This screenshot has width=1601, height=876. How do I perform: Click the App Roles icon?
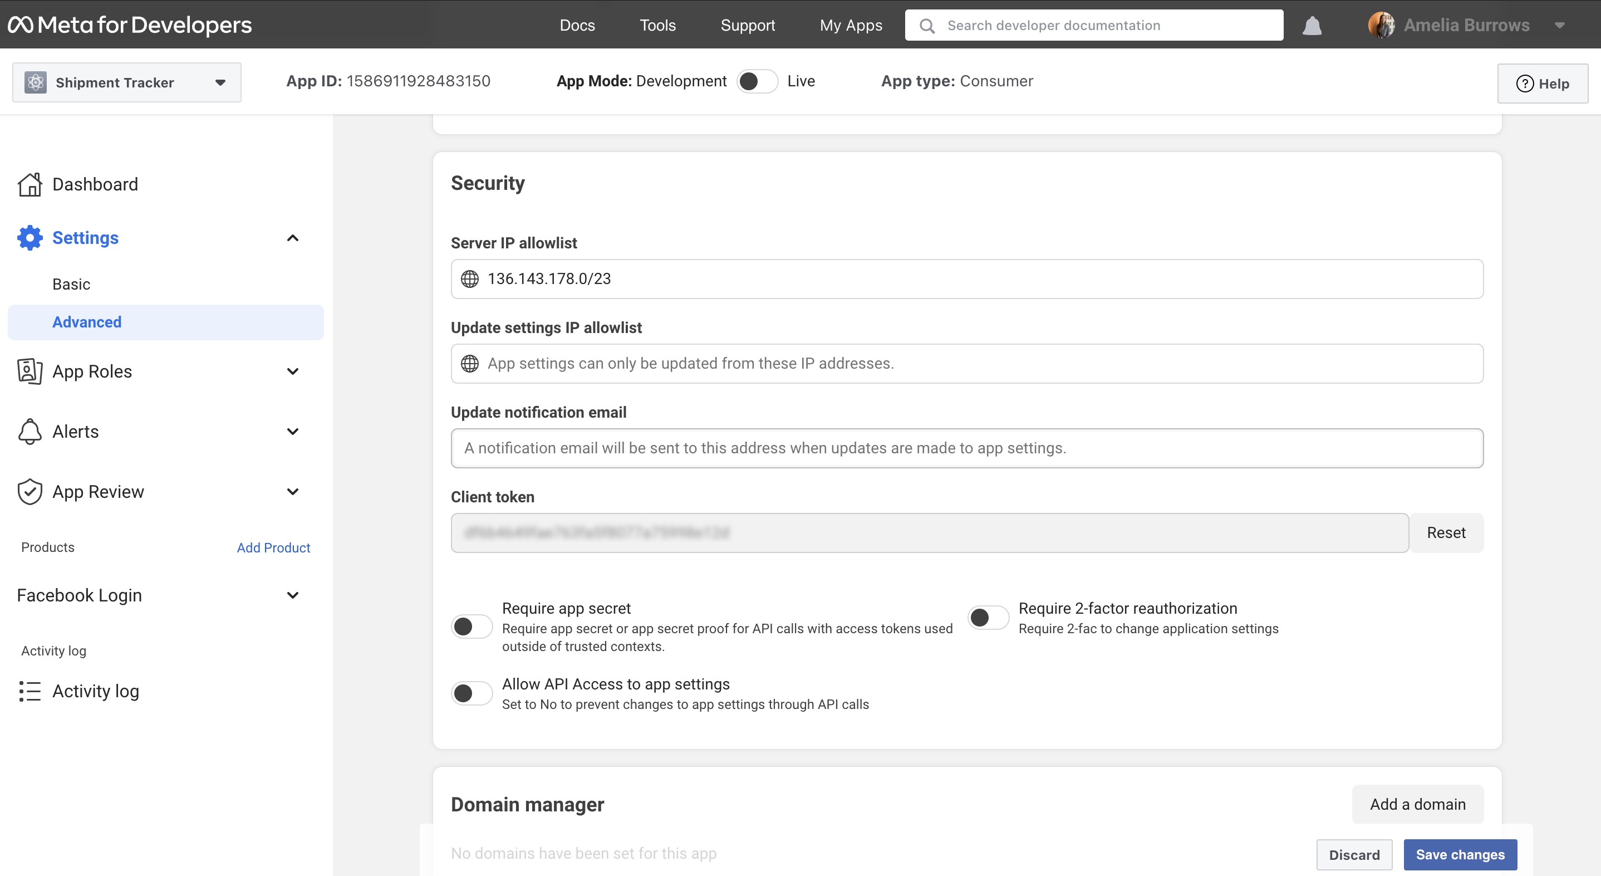coord(29,370)
